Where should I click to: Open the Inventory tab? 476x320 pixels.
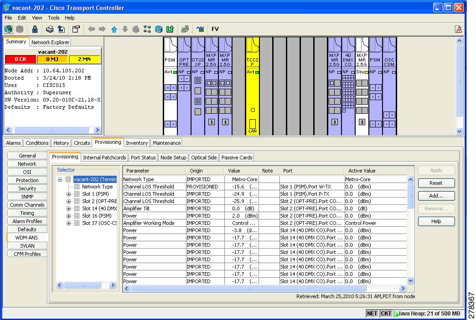coord(137,143)
